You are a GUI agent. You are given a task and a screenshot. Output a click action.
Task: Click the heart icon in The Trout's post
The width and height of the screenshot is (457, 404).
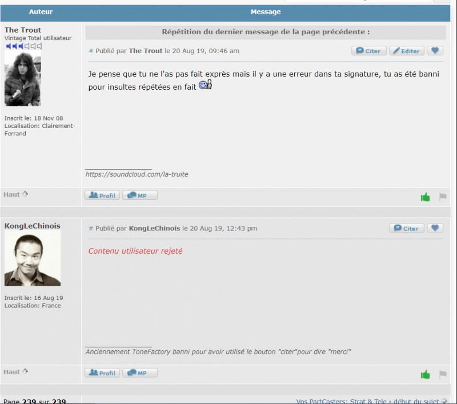click(435, 51)
